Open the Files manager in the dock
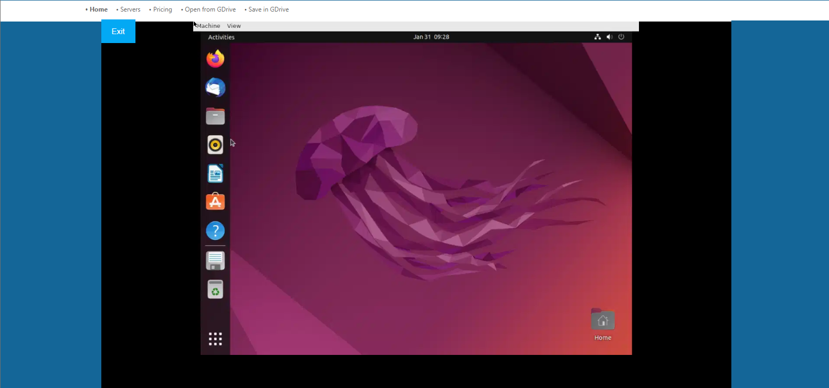829x388 pixels. point(215,116)
